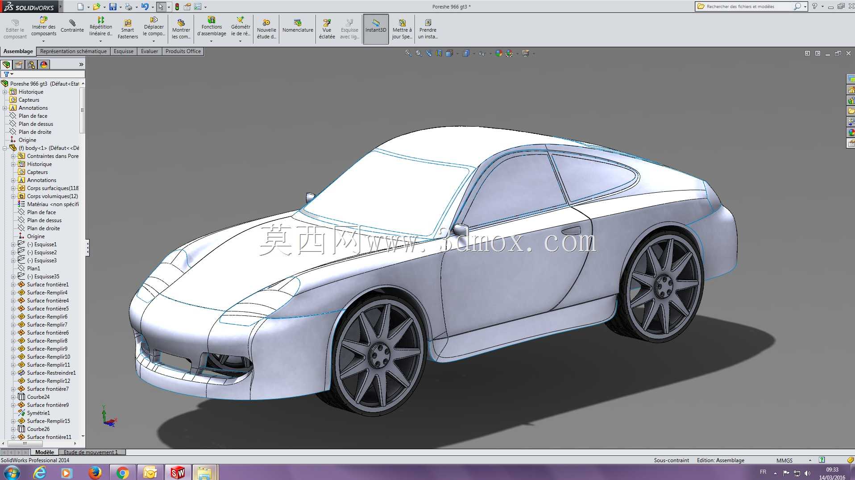Open the Assemblage ribbon tab
855x480 pixels.
click(18, 51)
